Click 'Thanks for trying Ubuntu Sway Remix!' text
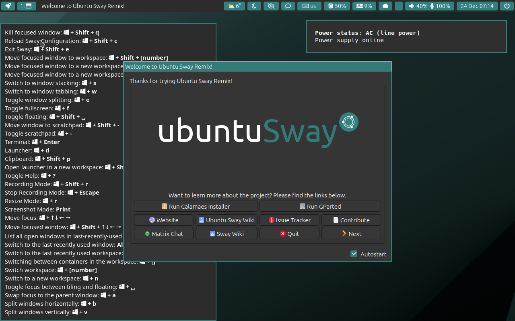Image resolution: width=515 pixels, height=321 pixels. 181,81
